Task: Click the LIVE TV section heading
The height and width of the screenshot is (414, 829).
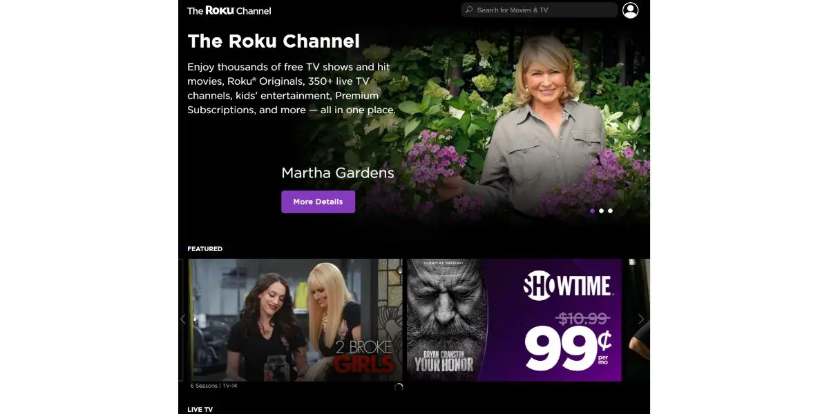Action: pos(200,410)
